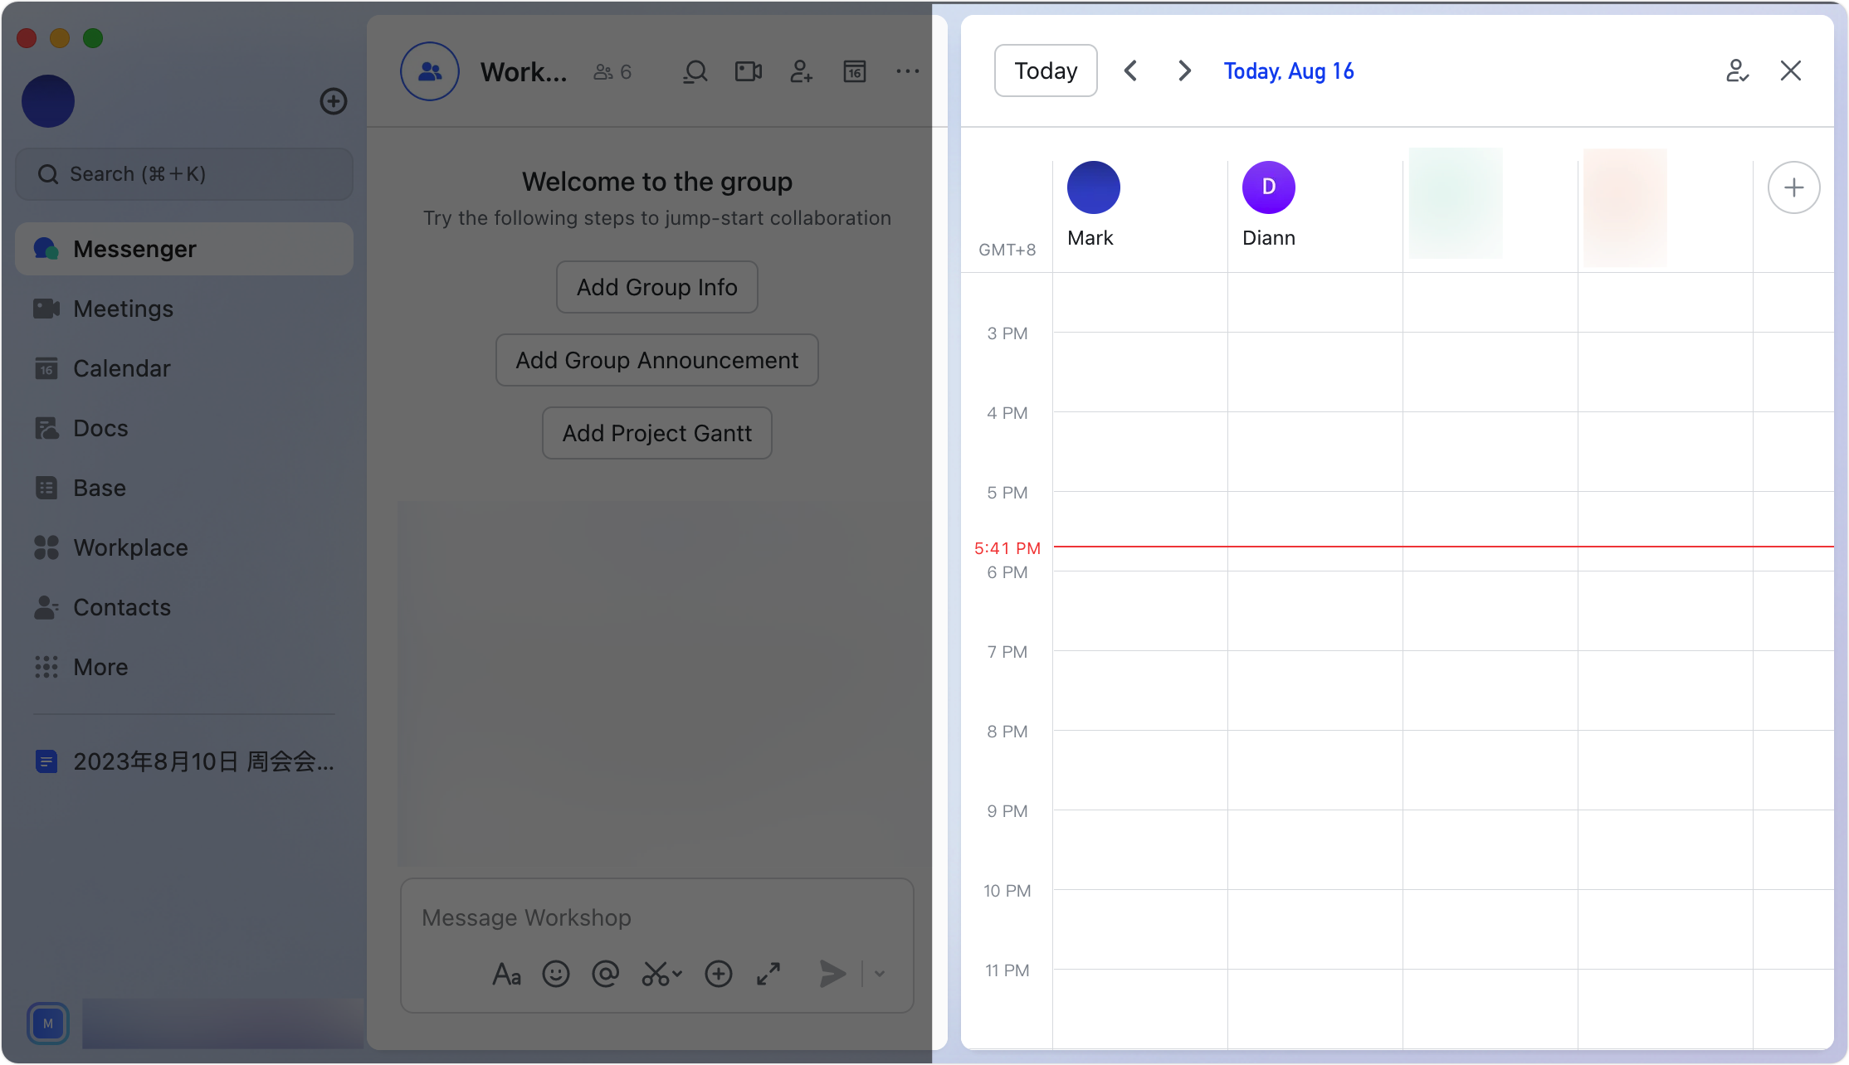Click the scissors screenshot tool

[x=656, y=974]
